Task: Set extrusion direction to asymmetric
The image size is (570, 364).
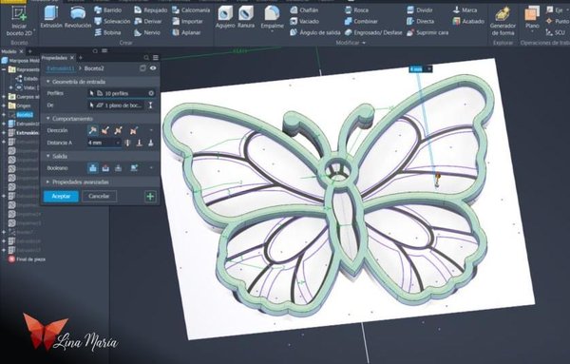Action: coord(134,130)
